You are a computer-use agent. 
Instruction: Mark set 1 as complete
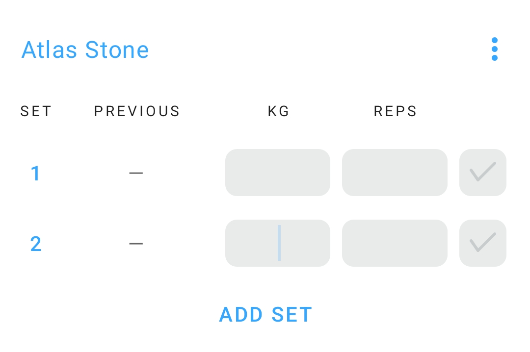pyautogui.click(x=482, y=173)
